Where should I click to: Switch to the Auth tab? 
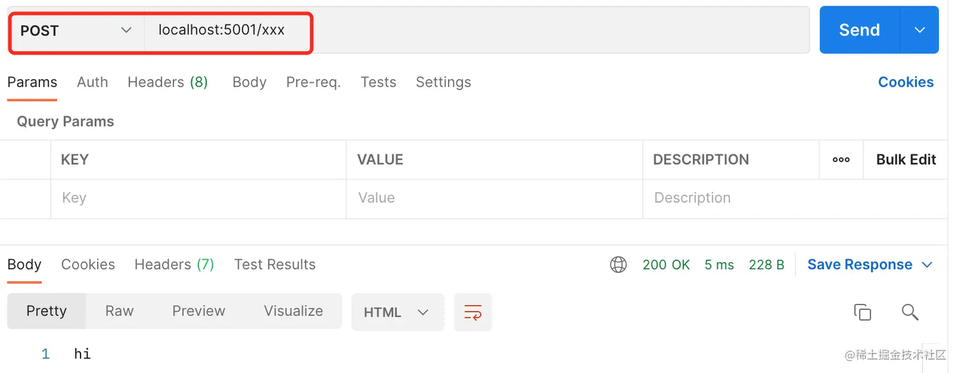(x=93, y=82)
